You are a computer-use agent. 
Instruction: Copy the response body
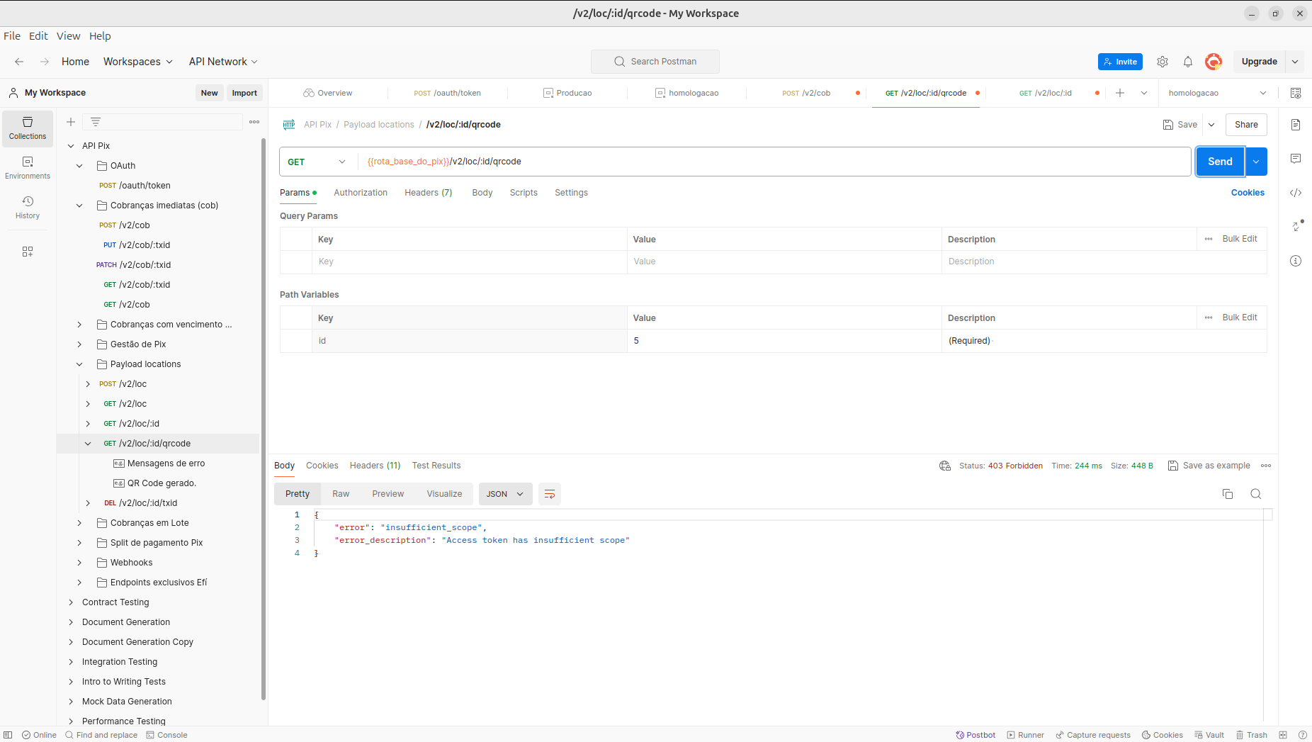click(1228, 494)
